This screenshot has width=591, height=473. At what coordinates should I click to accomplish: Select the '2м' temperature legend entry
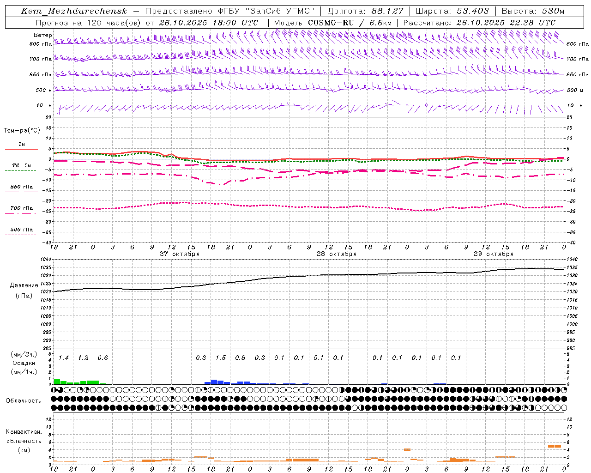(x=22, y=145)
